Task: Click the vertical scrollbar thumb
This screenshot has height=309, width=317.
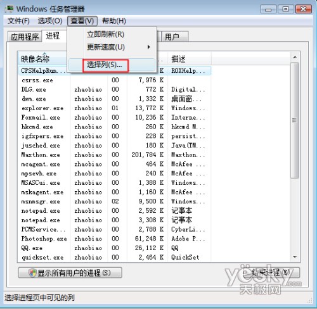Action: [x=294, y=120]
